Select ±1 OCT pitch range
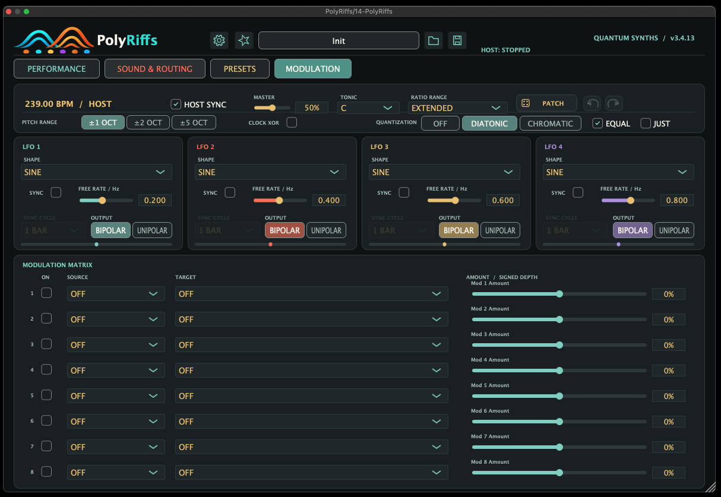Screen dimensions: 721x497 click(103, 123)
